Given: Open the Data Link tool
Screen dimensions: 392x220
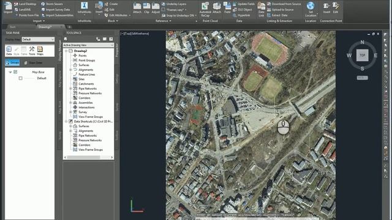Looking at the screenshot, I should [x=262, y=9].
